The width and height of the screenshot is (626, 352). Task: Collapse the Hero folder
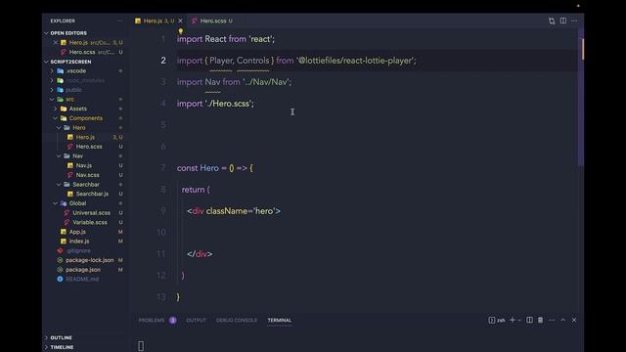pyautogui.click(x=59, y=128)
